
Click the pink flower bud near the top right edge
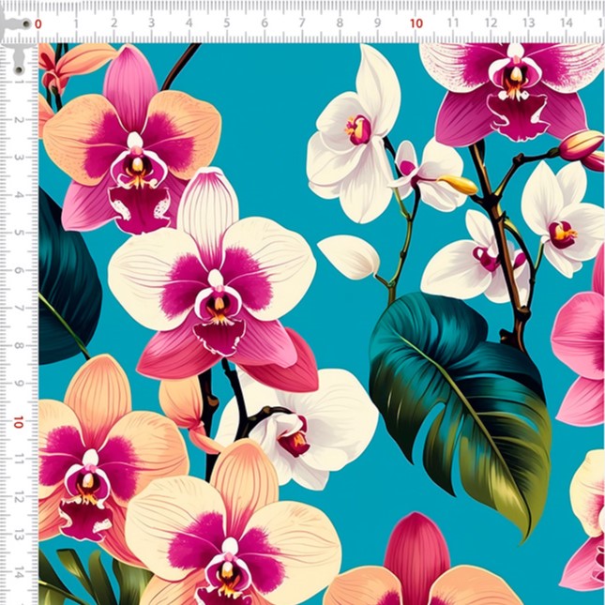coord(580,145)
